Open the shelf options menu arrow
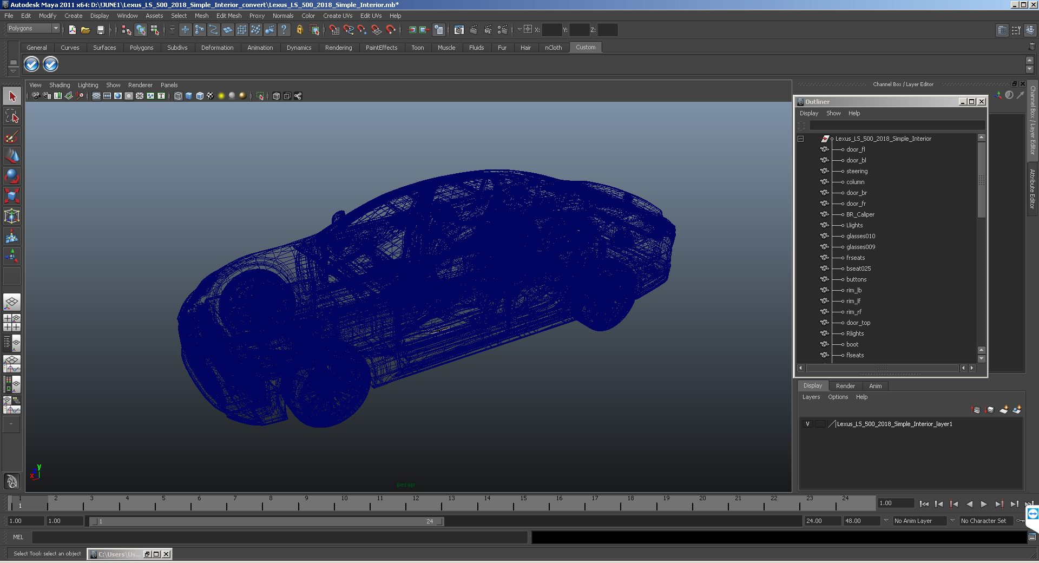The height and width of the screenshot is (563, 1039). point(14,71)
